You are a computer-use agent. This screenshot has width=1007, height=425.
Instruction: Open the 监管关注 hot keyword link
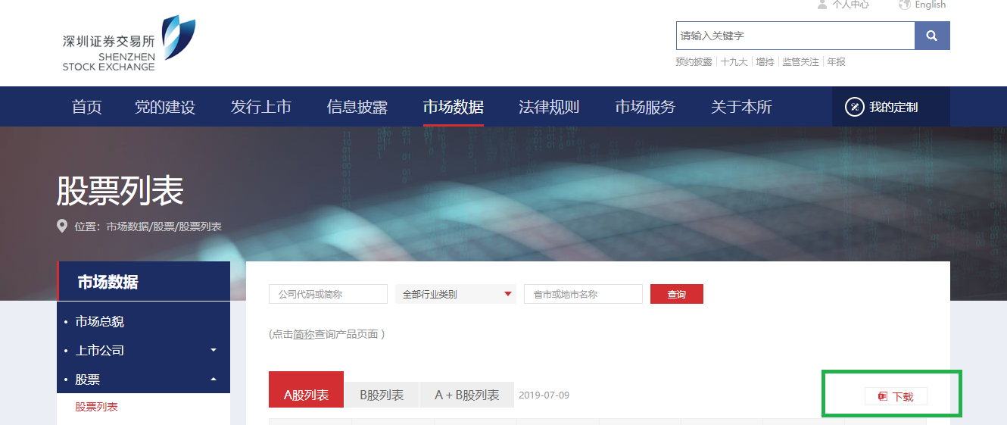pos(800,62)
